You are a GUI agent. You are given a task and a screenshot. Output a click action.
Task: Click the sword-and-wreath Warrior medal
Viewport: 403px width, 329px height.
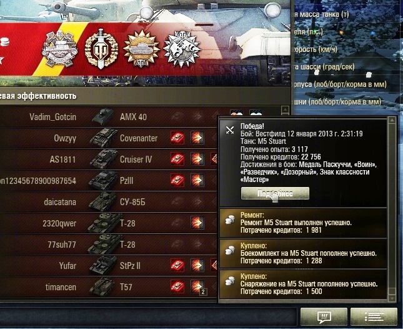(x=101, y=49)
